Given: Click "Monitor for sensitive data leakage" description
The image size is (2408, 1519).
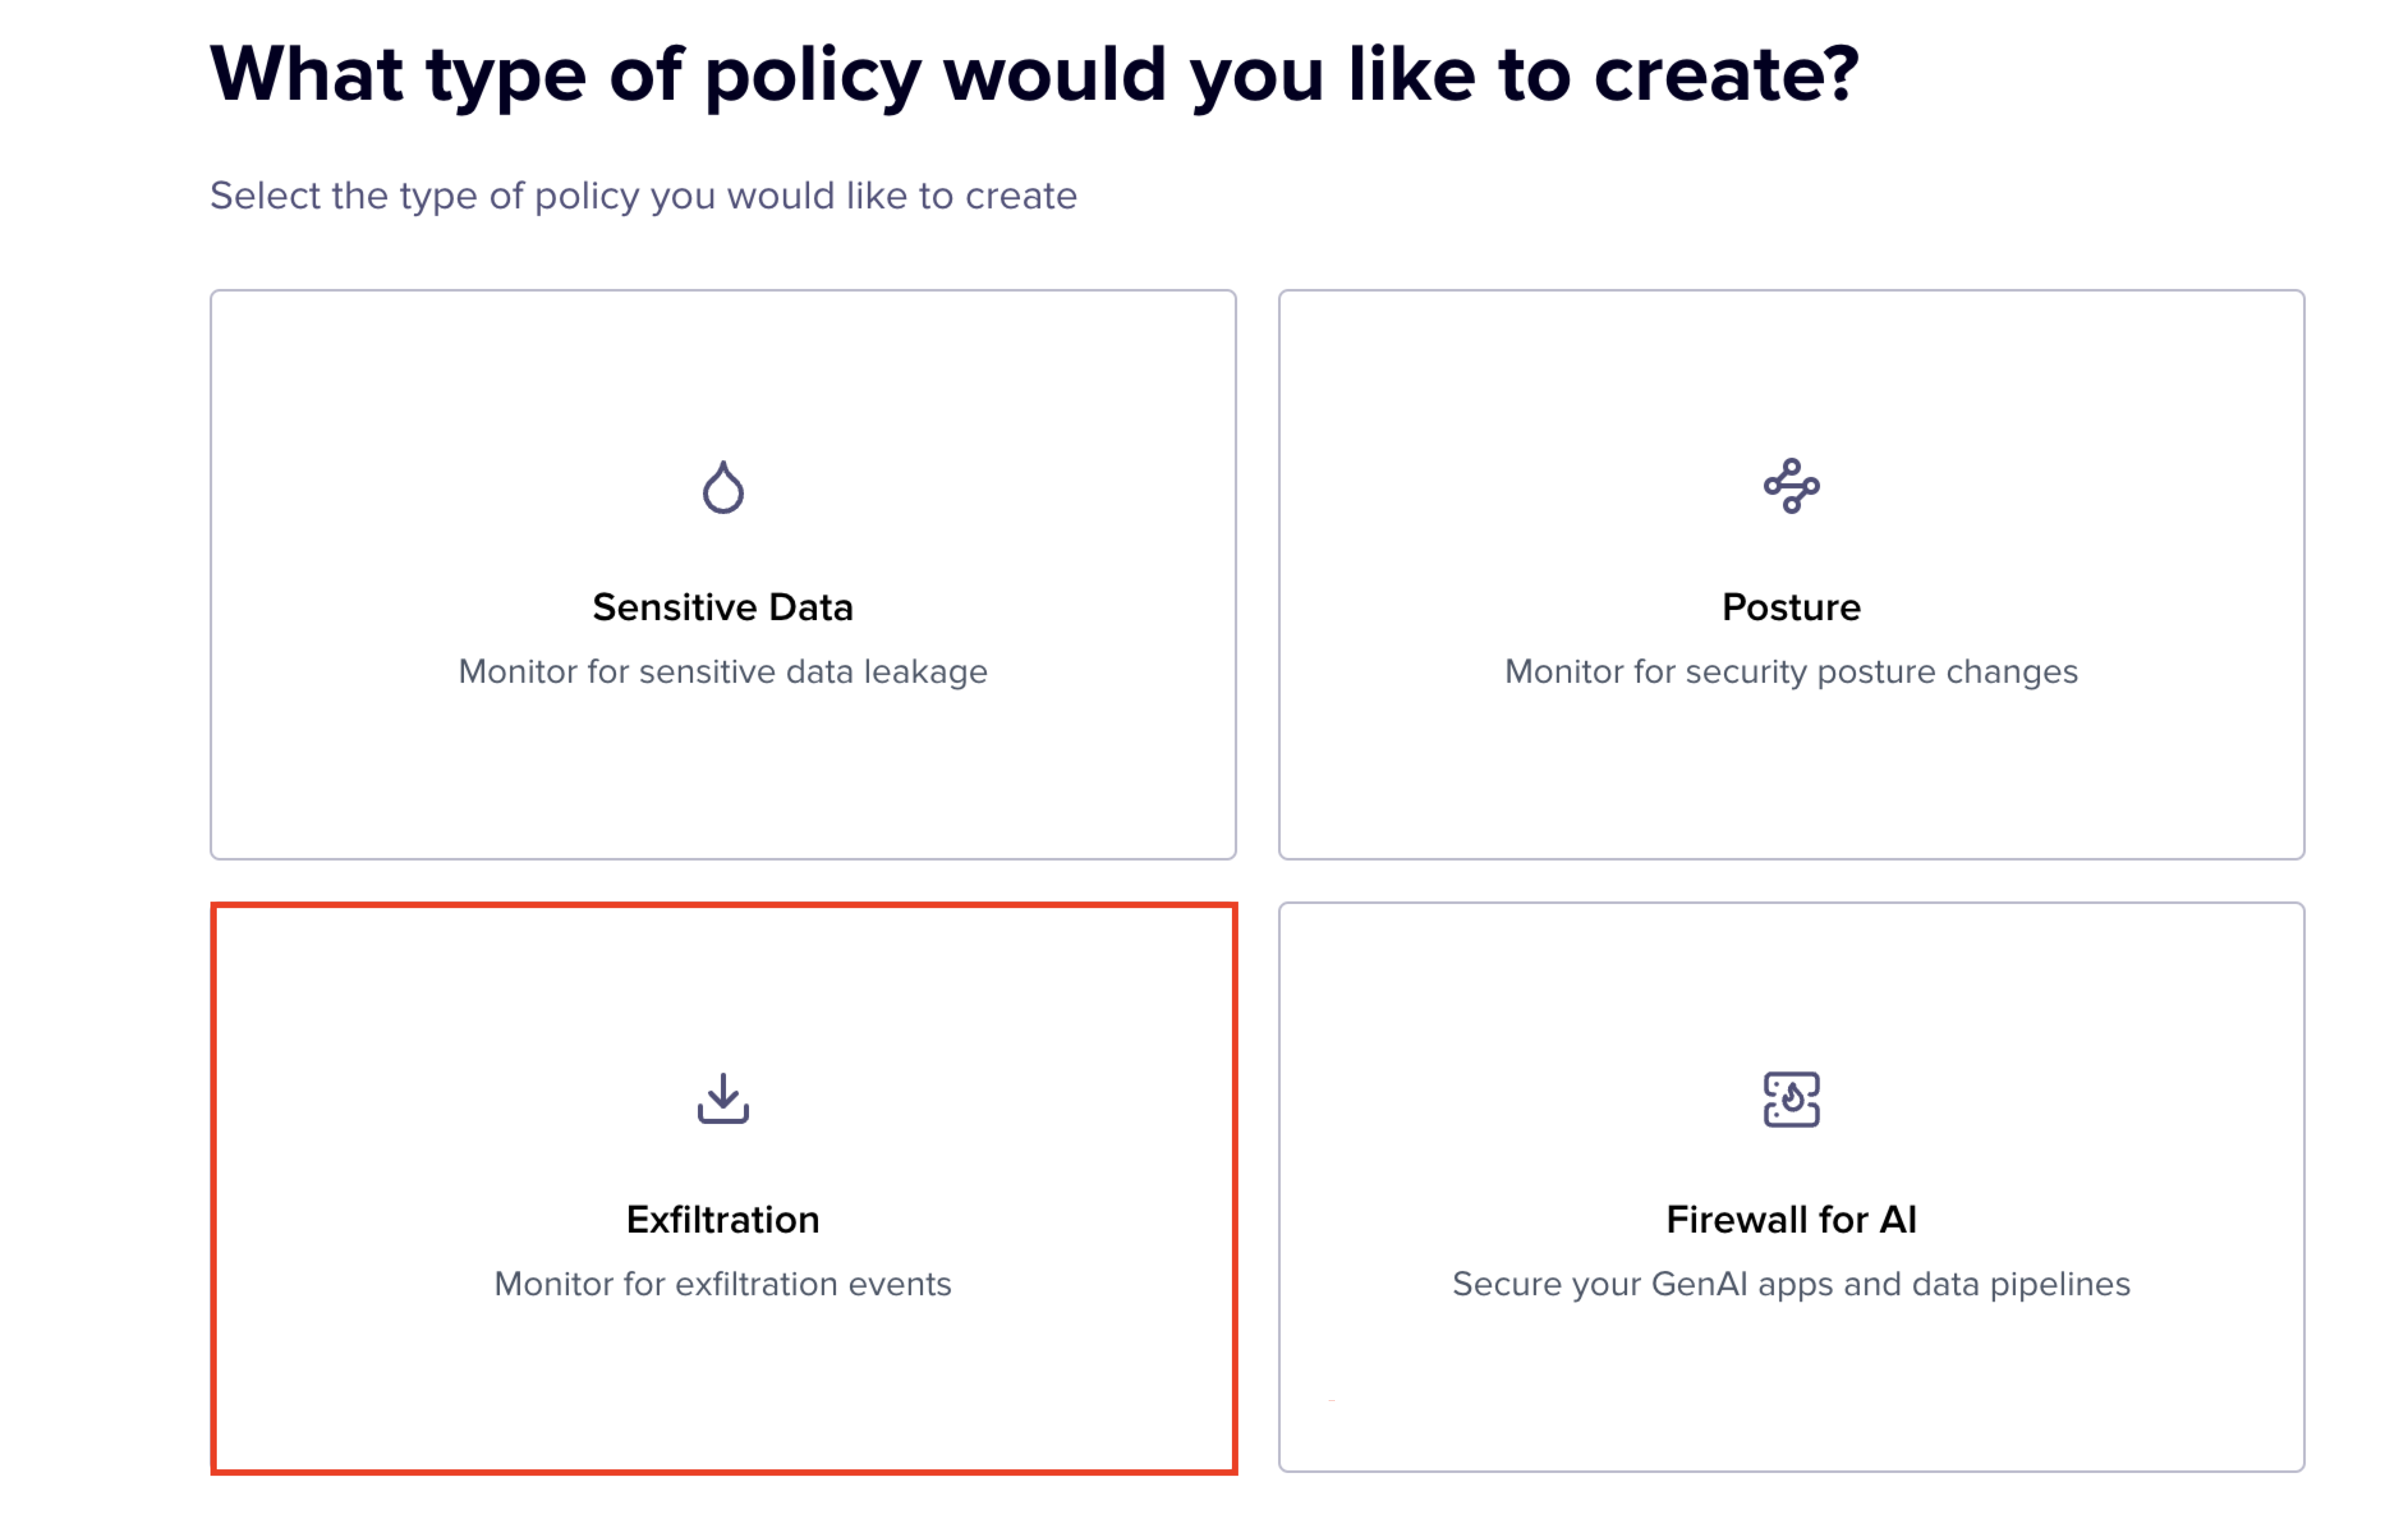Looking at the screenshot, I should (x=723, y=671).
